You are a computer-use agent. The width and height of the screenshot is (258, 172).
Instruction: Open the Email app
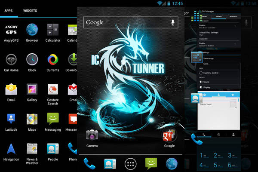click(11, 92)
